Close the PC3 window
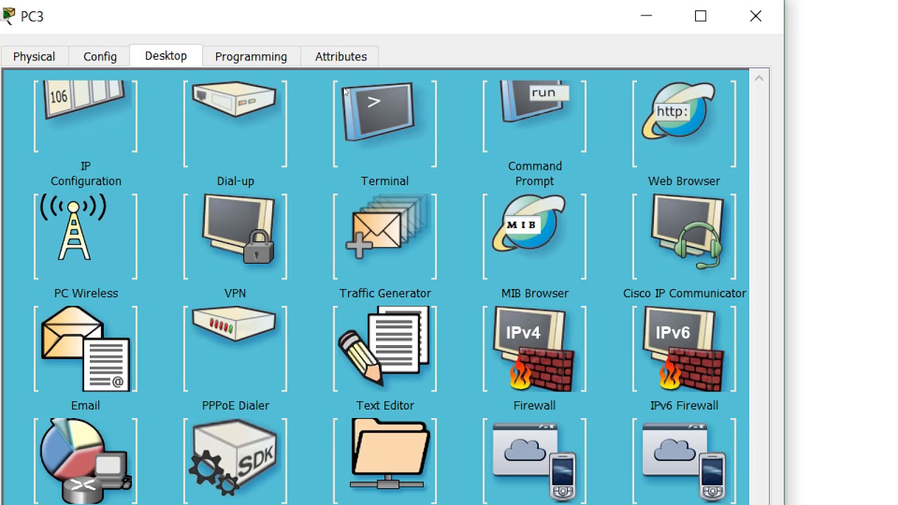Viewport: 898px width, 505px height. point(756,16)
